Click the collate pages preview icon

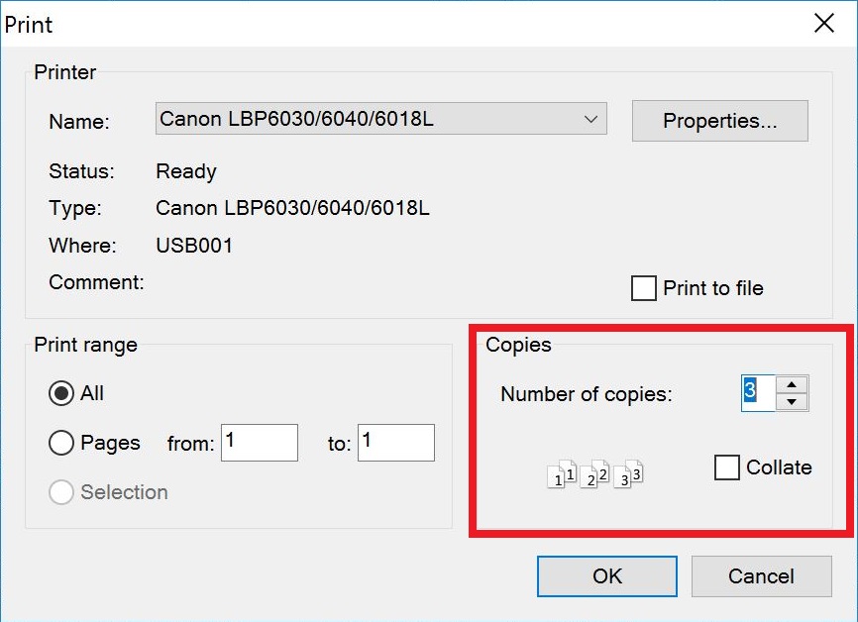tap(595, 473)
